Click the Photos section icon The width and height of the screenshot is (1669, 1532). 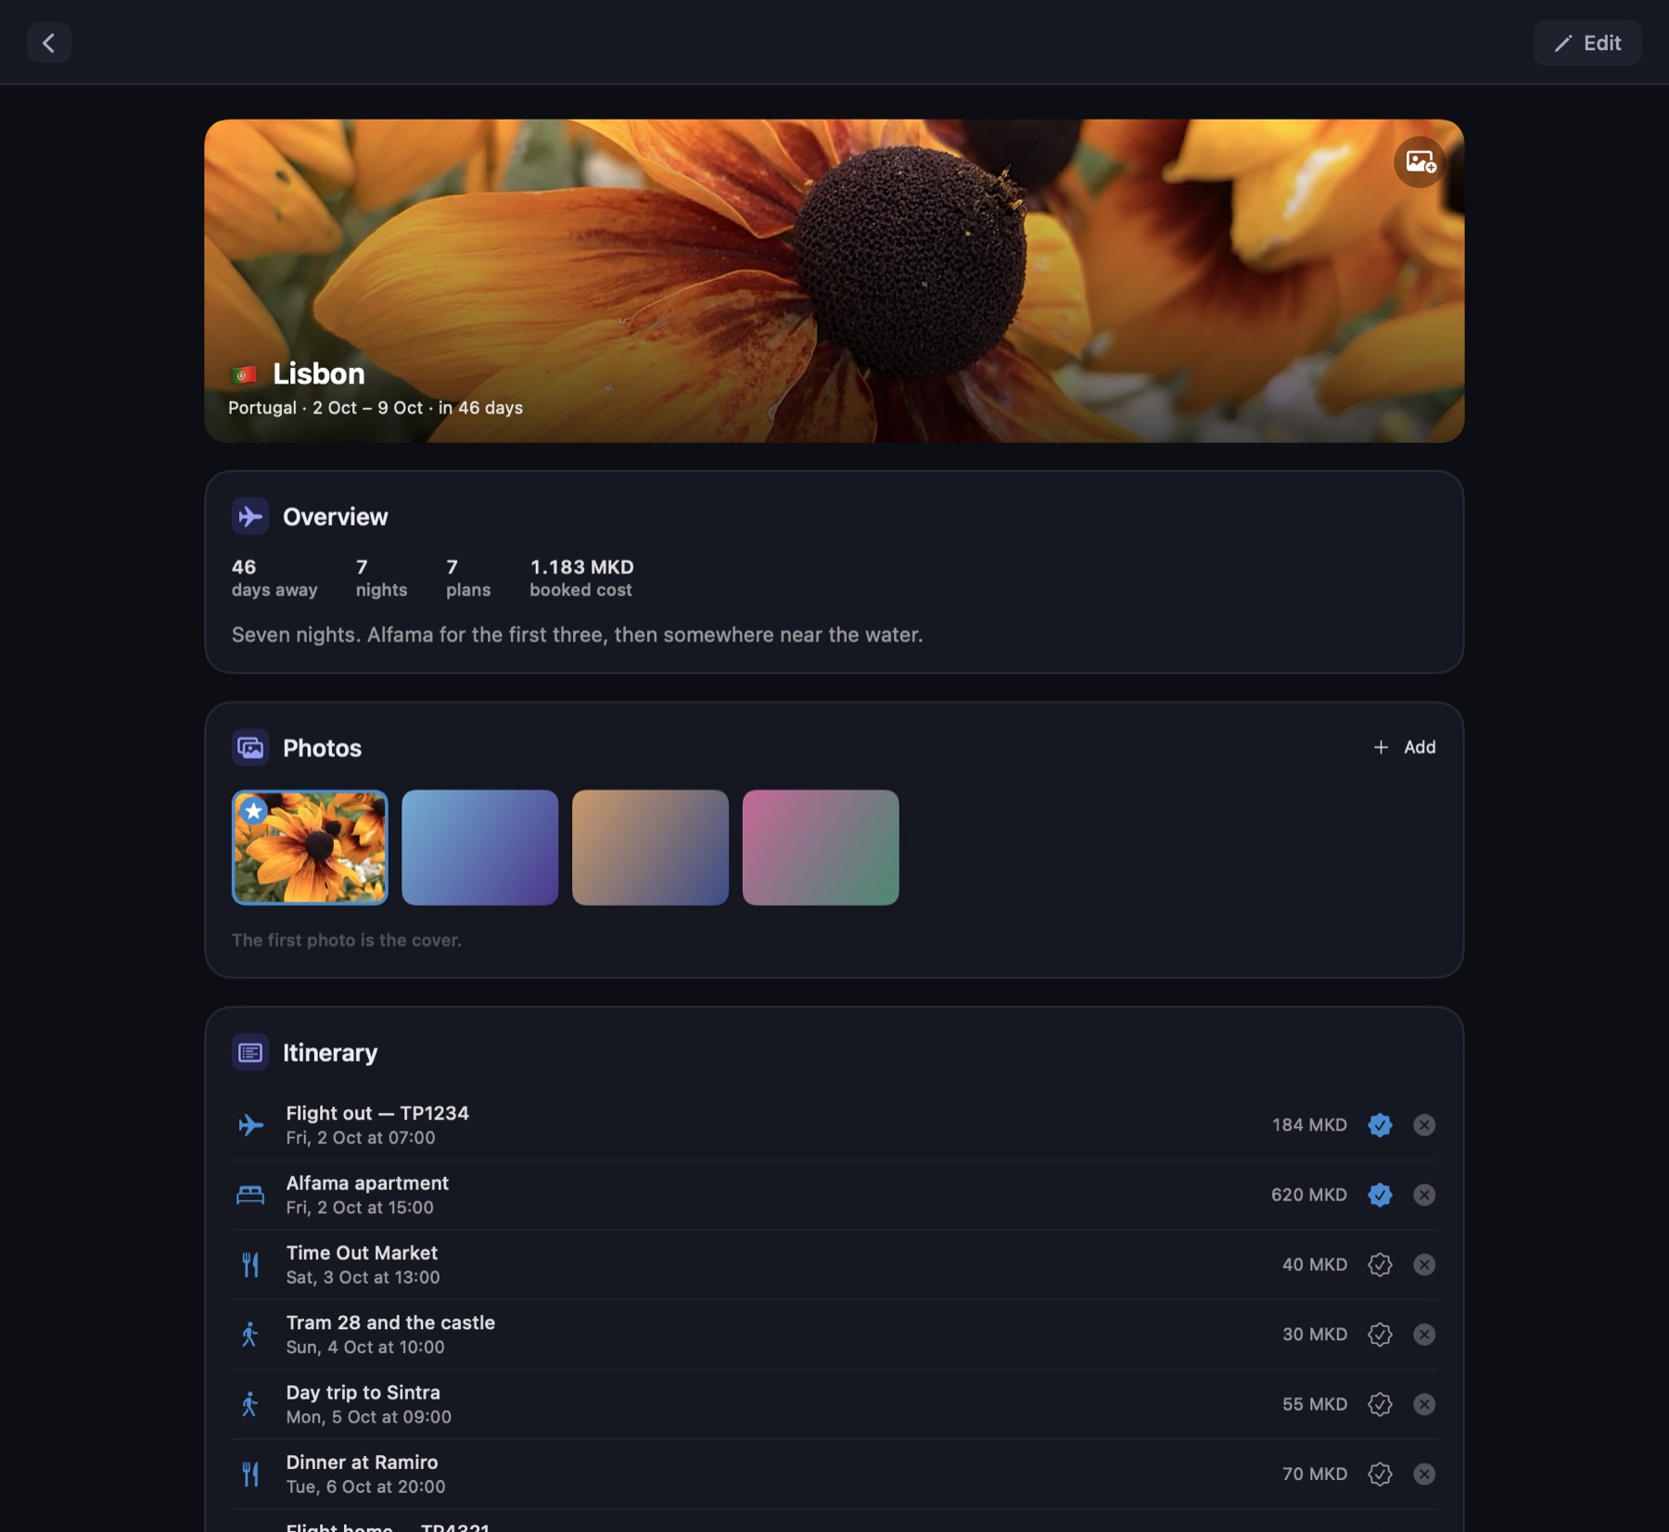[x=250, y=748]
